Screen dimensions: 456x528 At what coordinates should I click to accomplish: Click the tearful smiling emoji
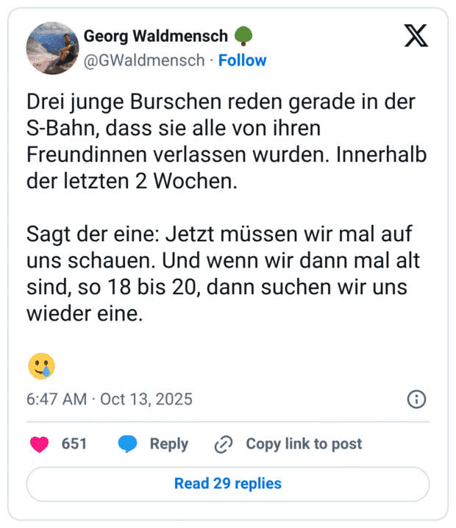click(x=41, y=365)
